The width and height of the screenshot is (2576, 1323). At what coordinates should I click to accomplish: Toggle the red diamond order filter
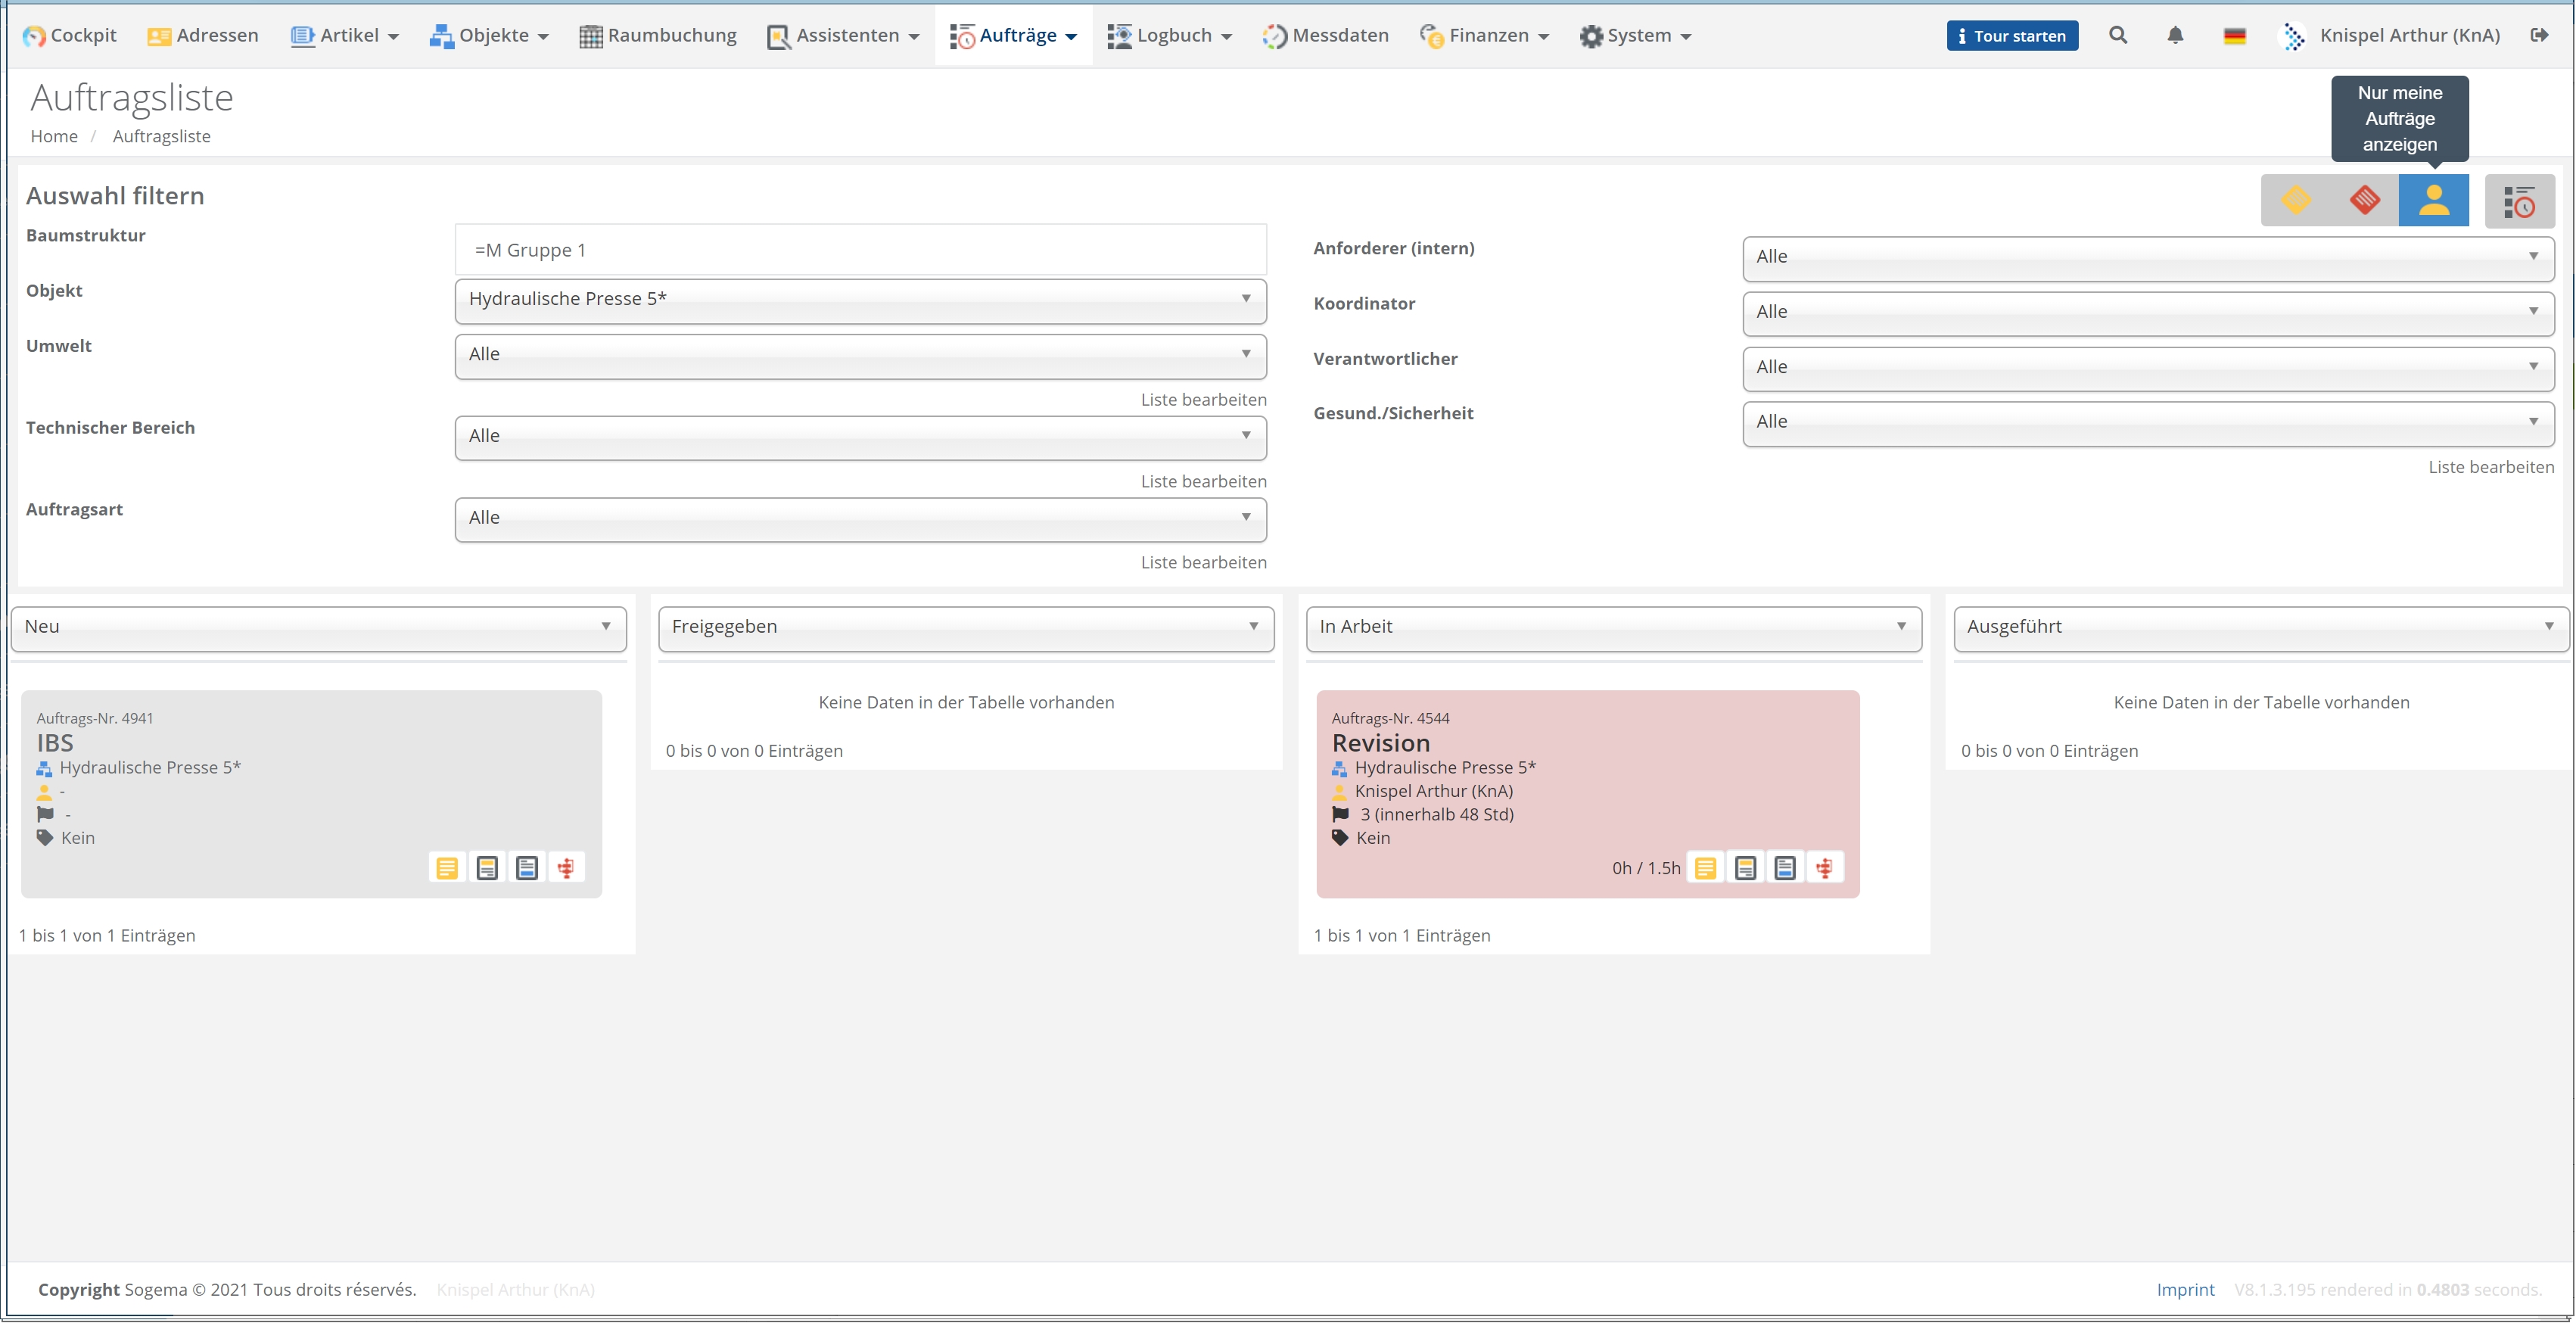(2364, 200)
